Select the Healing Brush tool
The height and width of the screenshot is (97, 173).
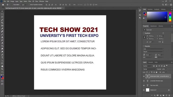tap(2, 31)
